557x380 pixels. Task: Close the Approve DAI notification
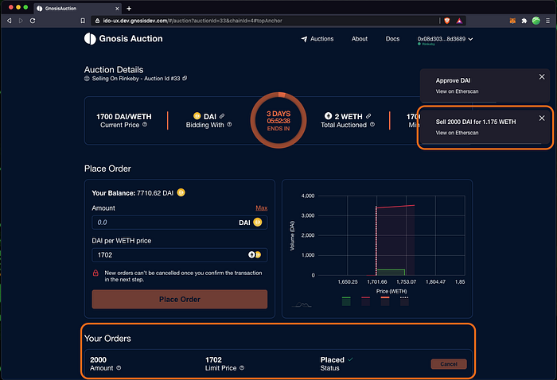click(542, 76)
